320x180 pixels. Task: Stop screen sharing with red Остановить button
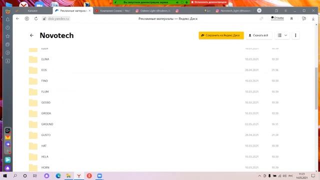209,2
